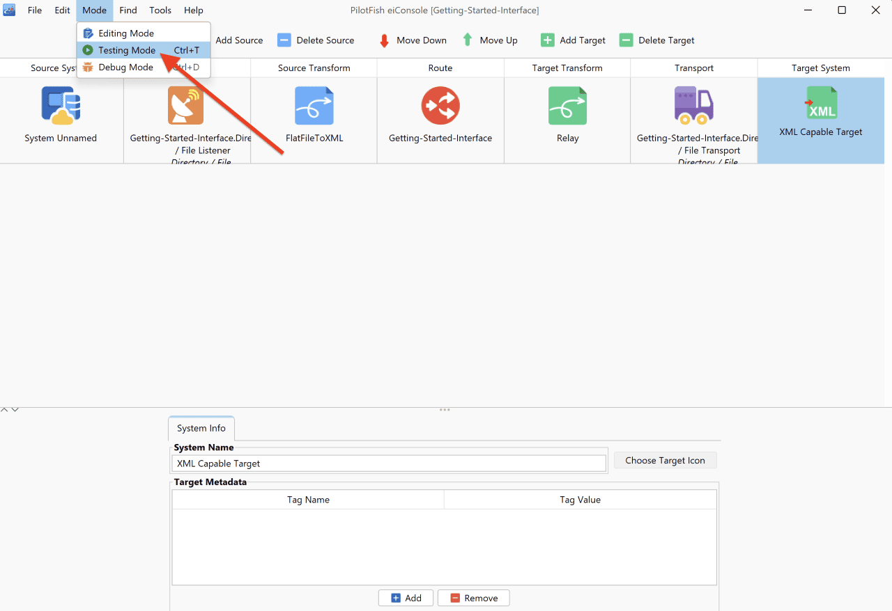Close the open Mode menu
Viewport: 892px width, 611px height.
(x=94, y=10)
